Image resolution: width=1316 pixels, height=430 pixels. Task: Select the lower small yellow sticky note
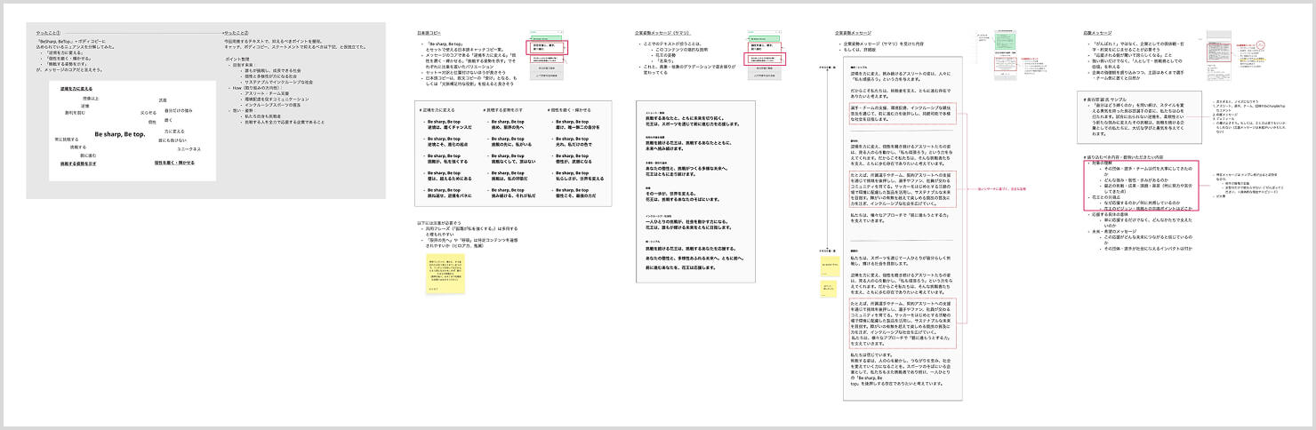tap(828, 291)
